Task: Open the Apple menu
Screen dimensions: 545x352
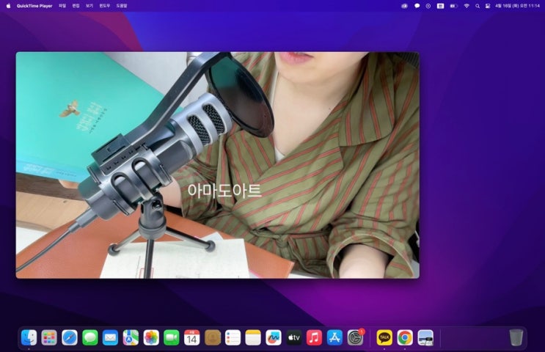Action: pos(8,6)
